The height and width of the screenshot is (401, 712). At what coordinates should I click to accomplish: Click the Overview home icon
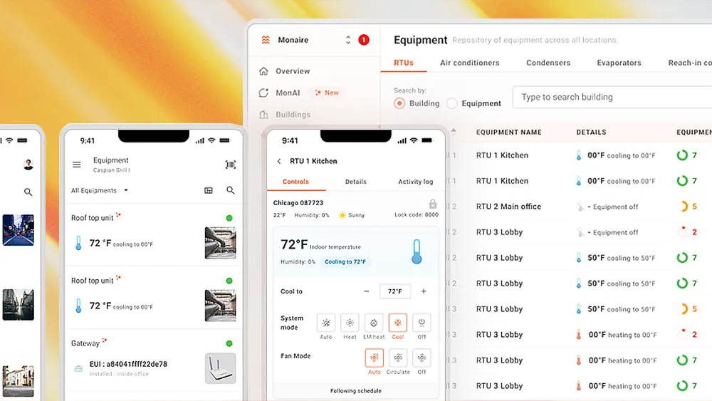pyautogui.click(x=263, y=71)
